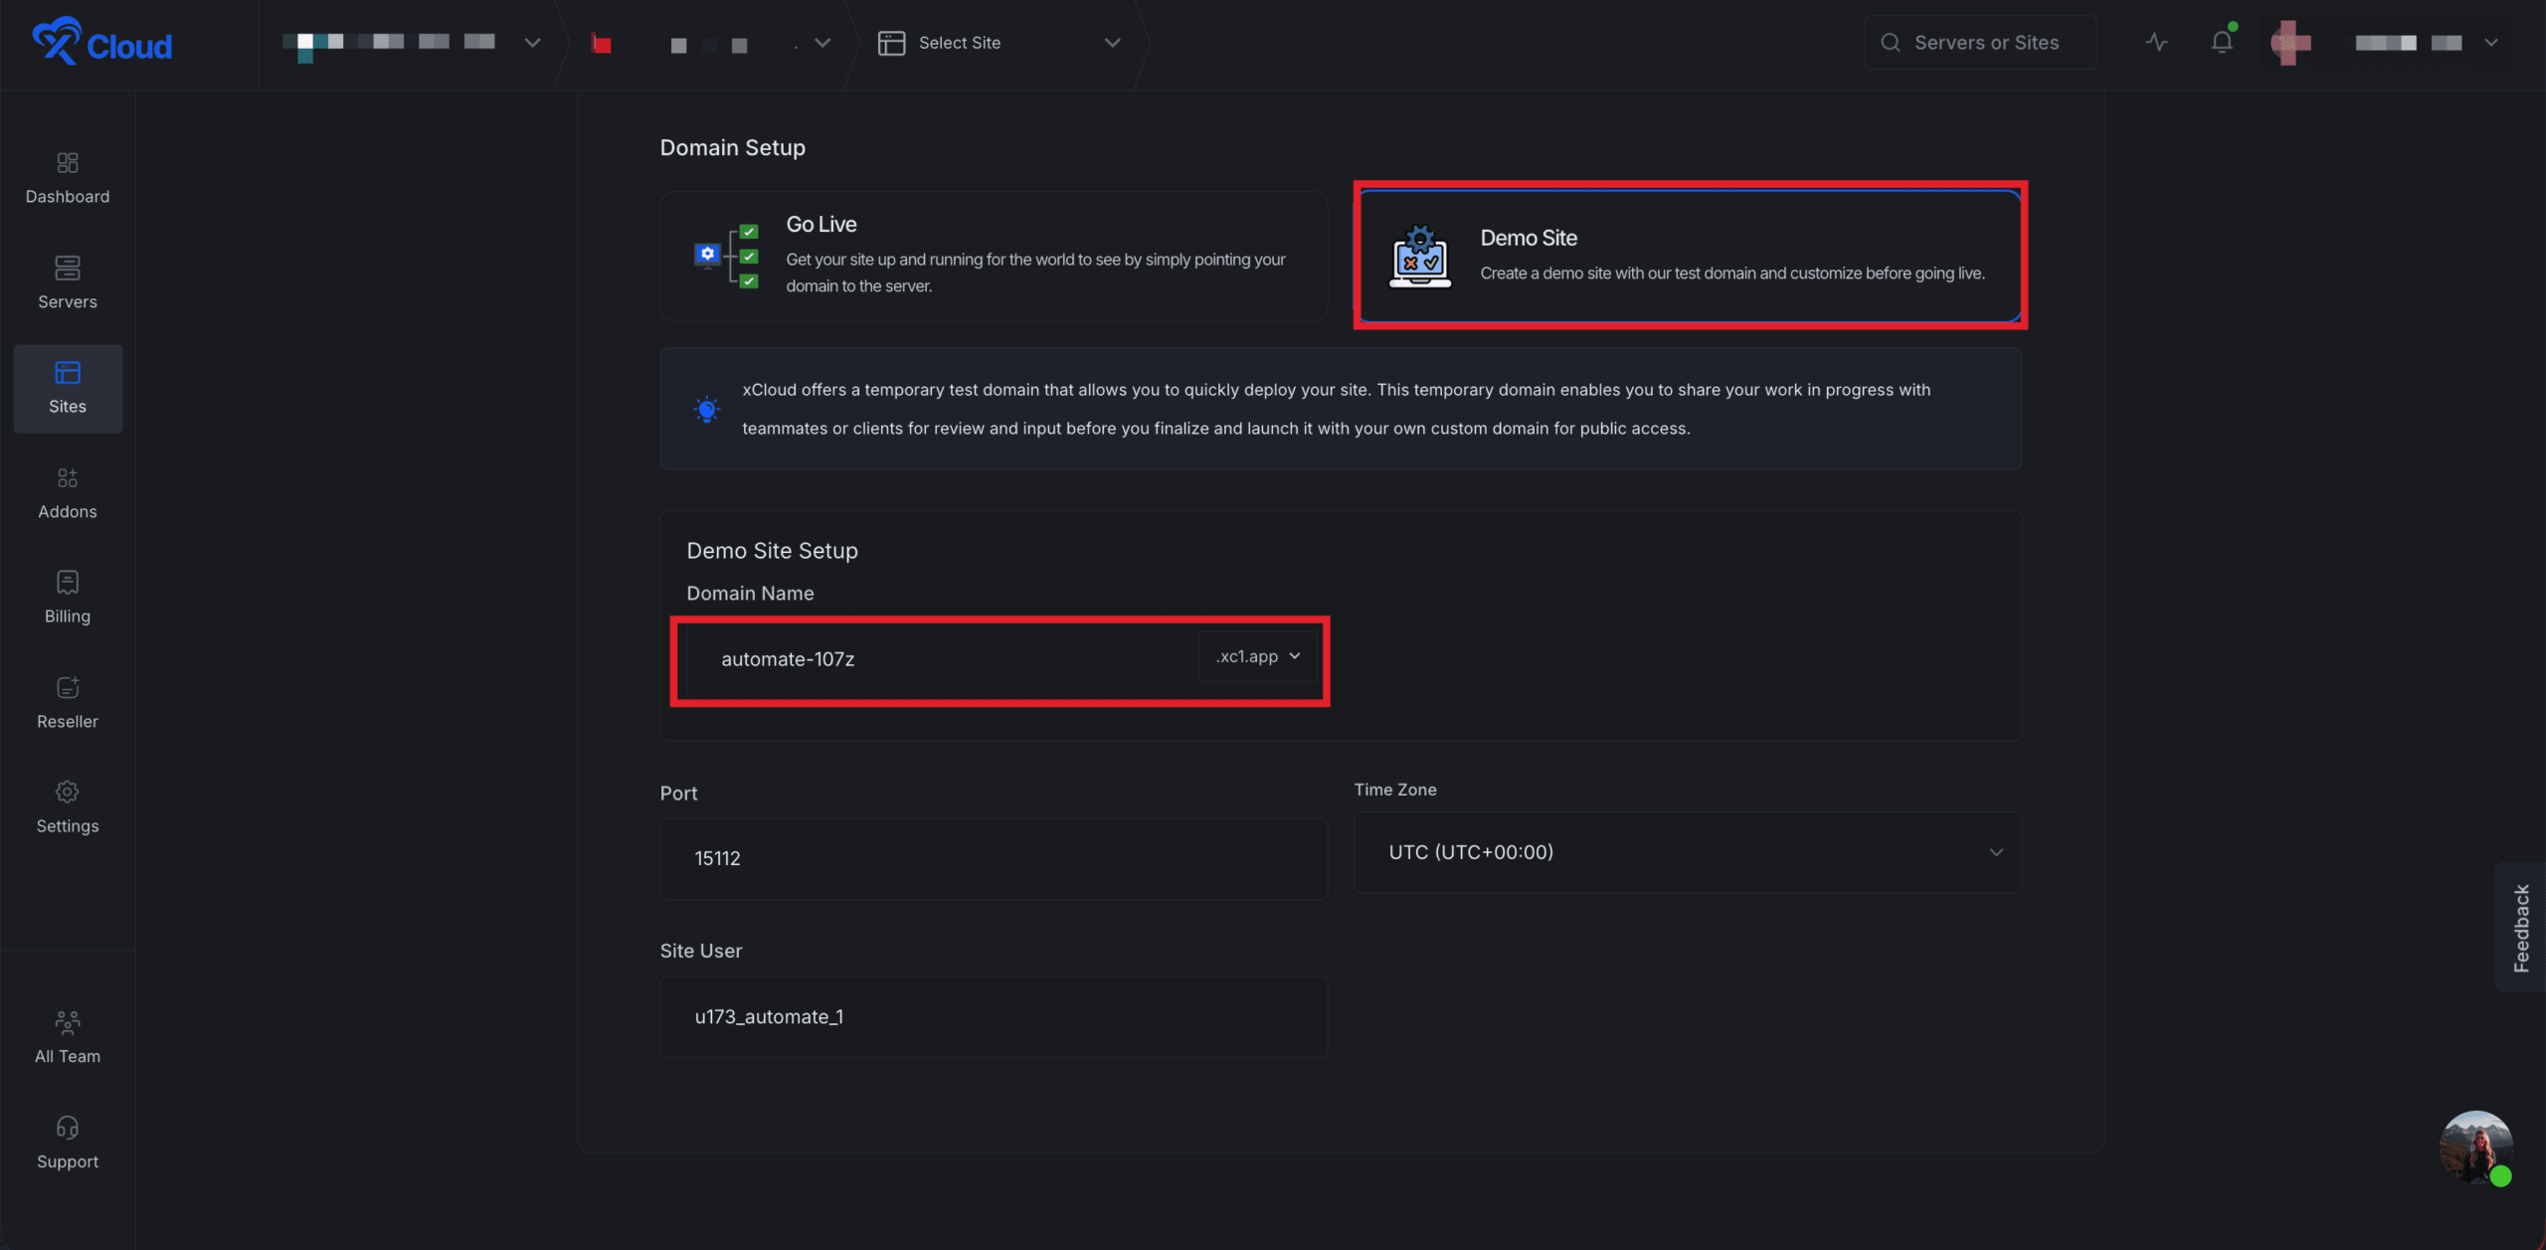
Task: Open Settings from the sidebar
Action: pos(68,807)
